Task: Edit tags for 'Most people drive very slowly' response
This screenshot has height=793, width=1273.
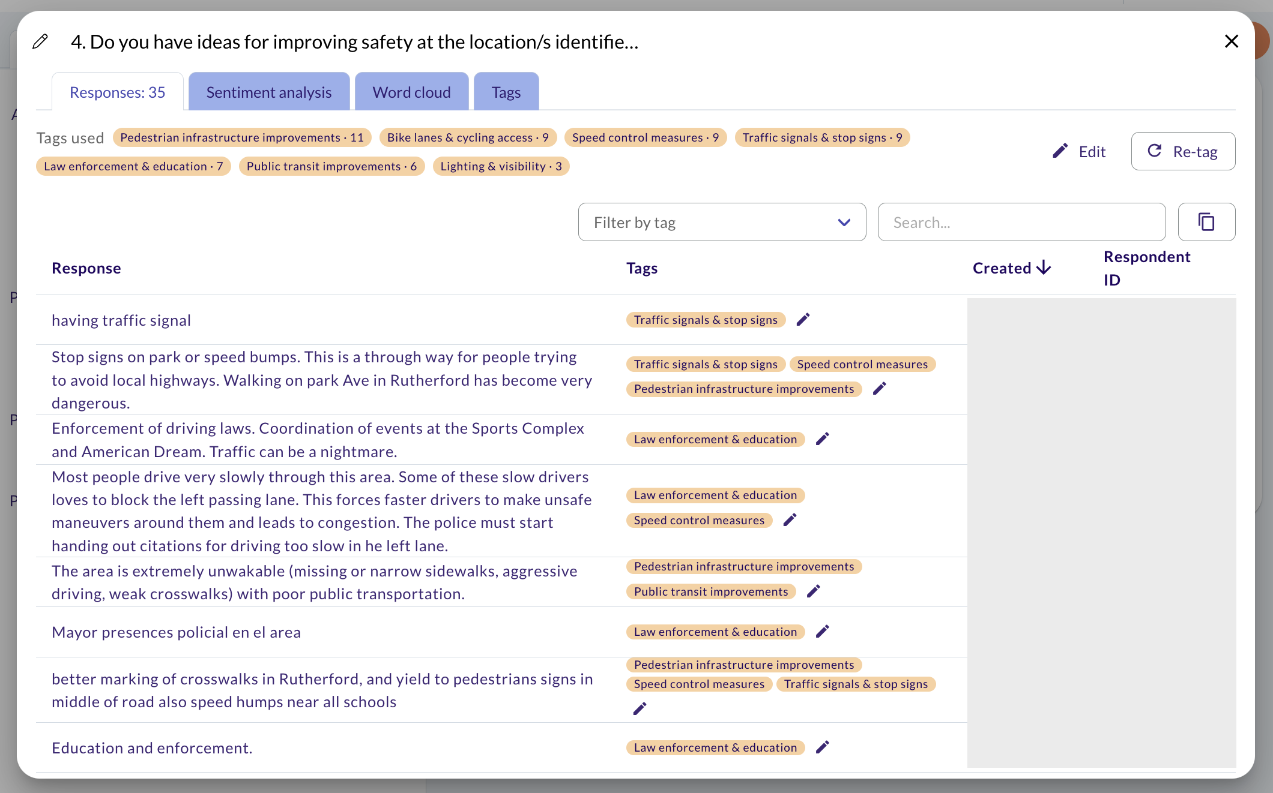Action: [x=790, y=520]
